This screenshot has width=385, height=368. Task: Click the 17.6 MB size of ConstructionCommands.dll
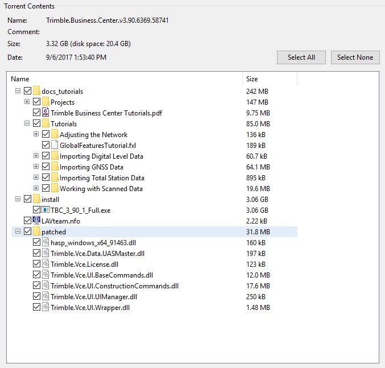[x=258, y=286]
